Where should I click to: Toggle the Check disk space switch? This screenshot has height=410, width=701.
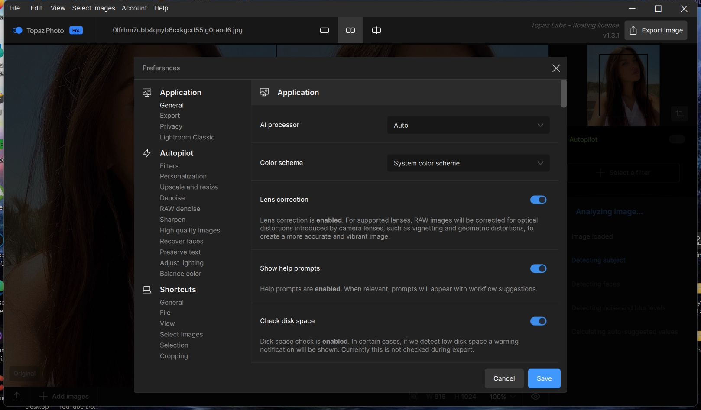pos(538,321)
